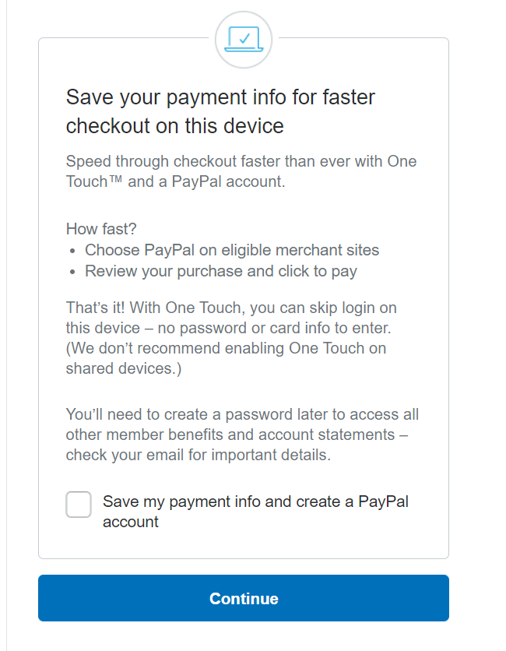506x651 pixels.
Task: Select the 'Review your purchase' bullet
Action: click(221, 271)
